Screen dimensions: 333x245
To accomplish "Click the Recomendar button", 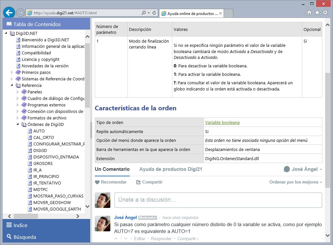I will click(x=111, y=182).
